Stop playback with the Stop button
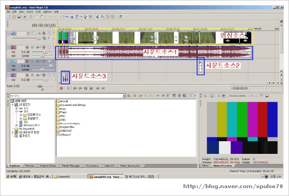Viewport: 289px width, 196px height. (x=91, y=88)
